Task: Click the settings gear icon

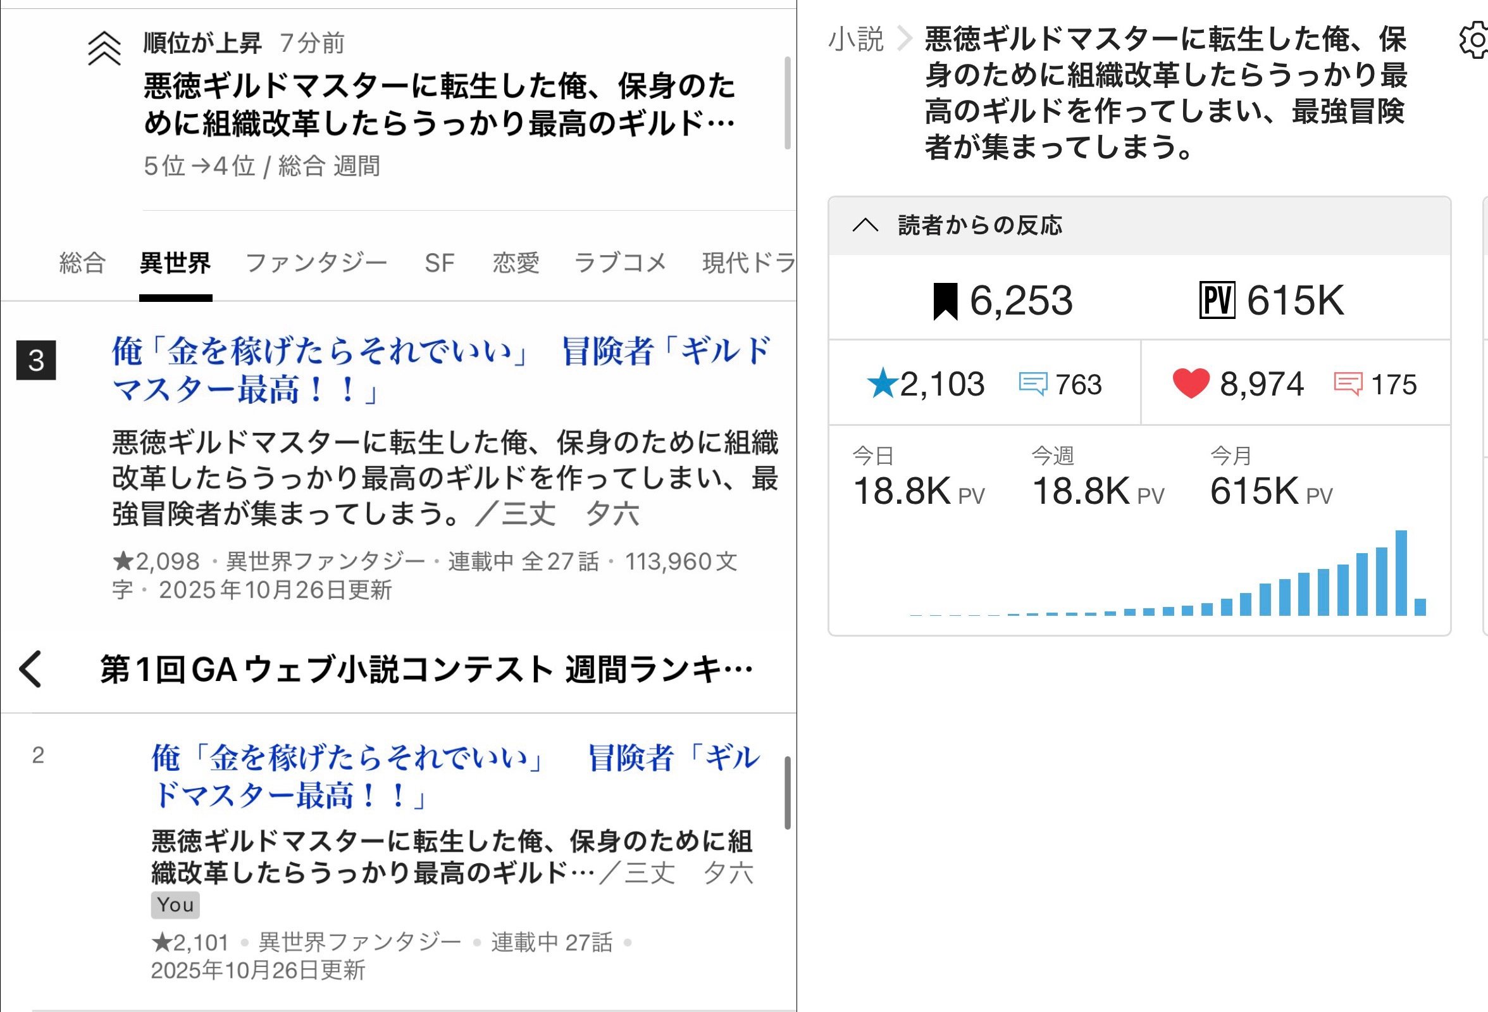Action: pos(1474,41)
